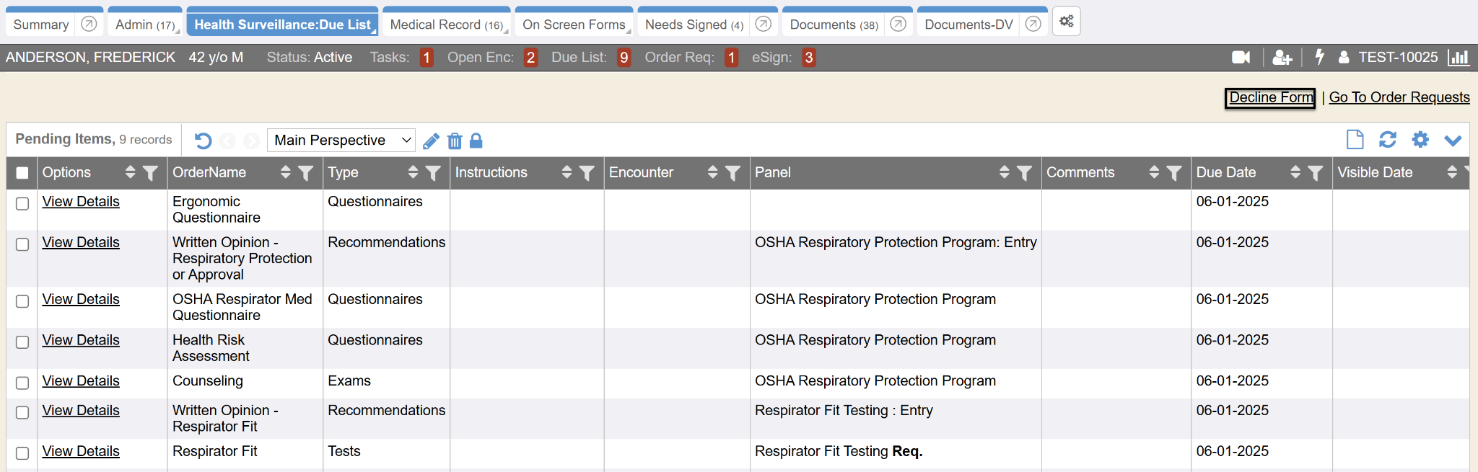Follow the Go To Order Requests link

click(1399, 97)
